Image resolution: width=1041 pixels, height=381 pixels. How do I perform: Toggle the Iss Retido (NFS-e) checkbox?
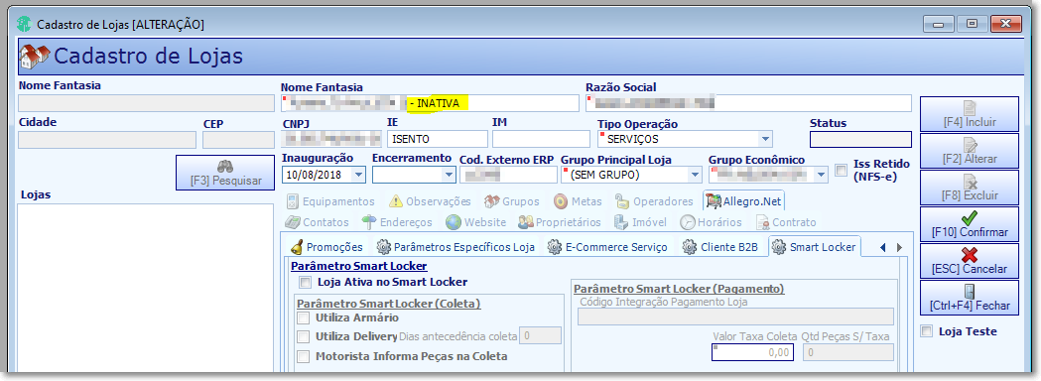pyautogui.click(x=842, y=171)
